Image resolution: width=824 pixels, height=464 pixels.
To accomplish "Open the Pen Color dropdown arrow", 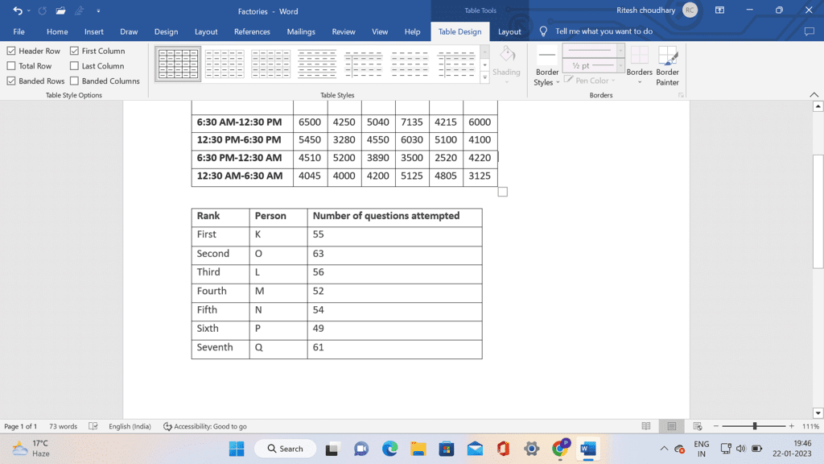I will (x=613, y=81).
